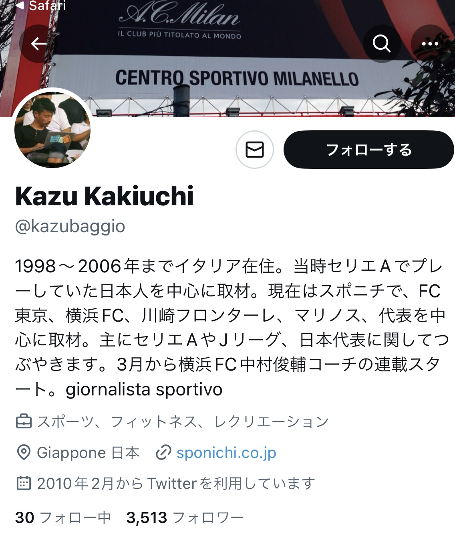
Task: Tap the スポーツ、フィットネス、レクリエーション category label
Action: coord(183,421)
